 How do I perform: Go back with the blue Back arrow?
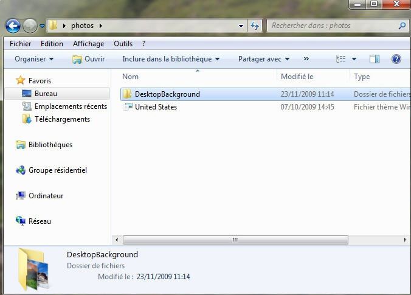tap(13, 26)
